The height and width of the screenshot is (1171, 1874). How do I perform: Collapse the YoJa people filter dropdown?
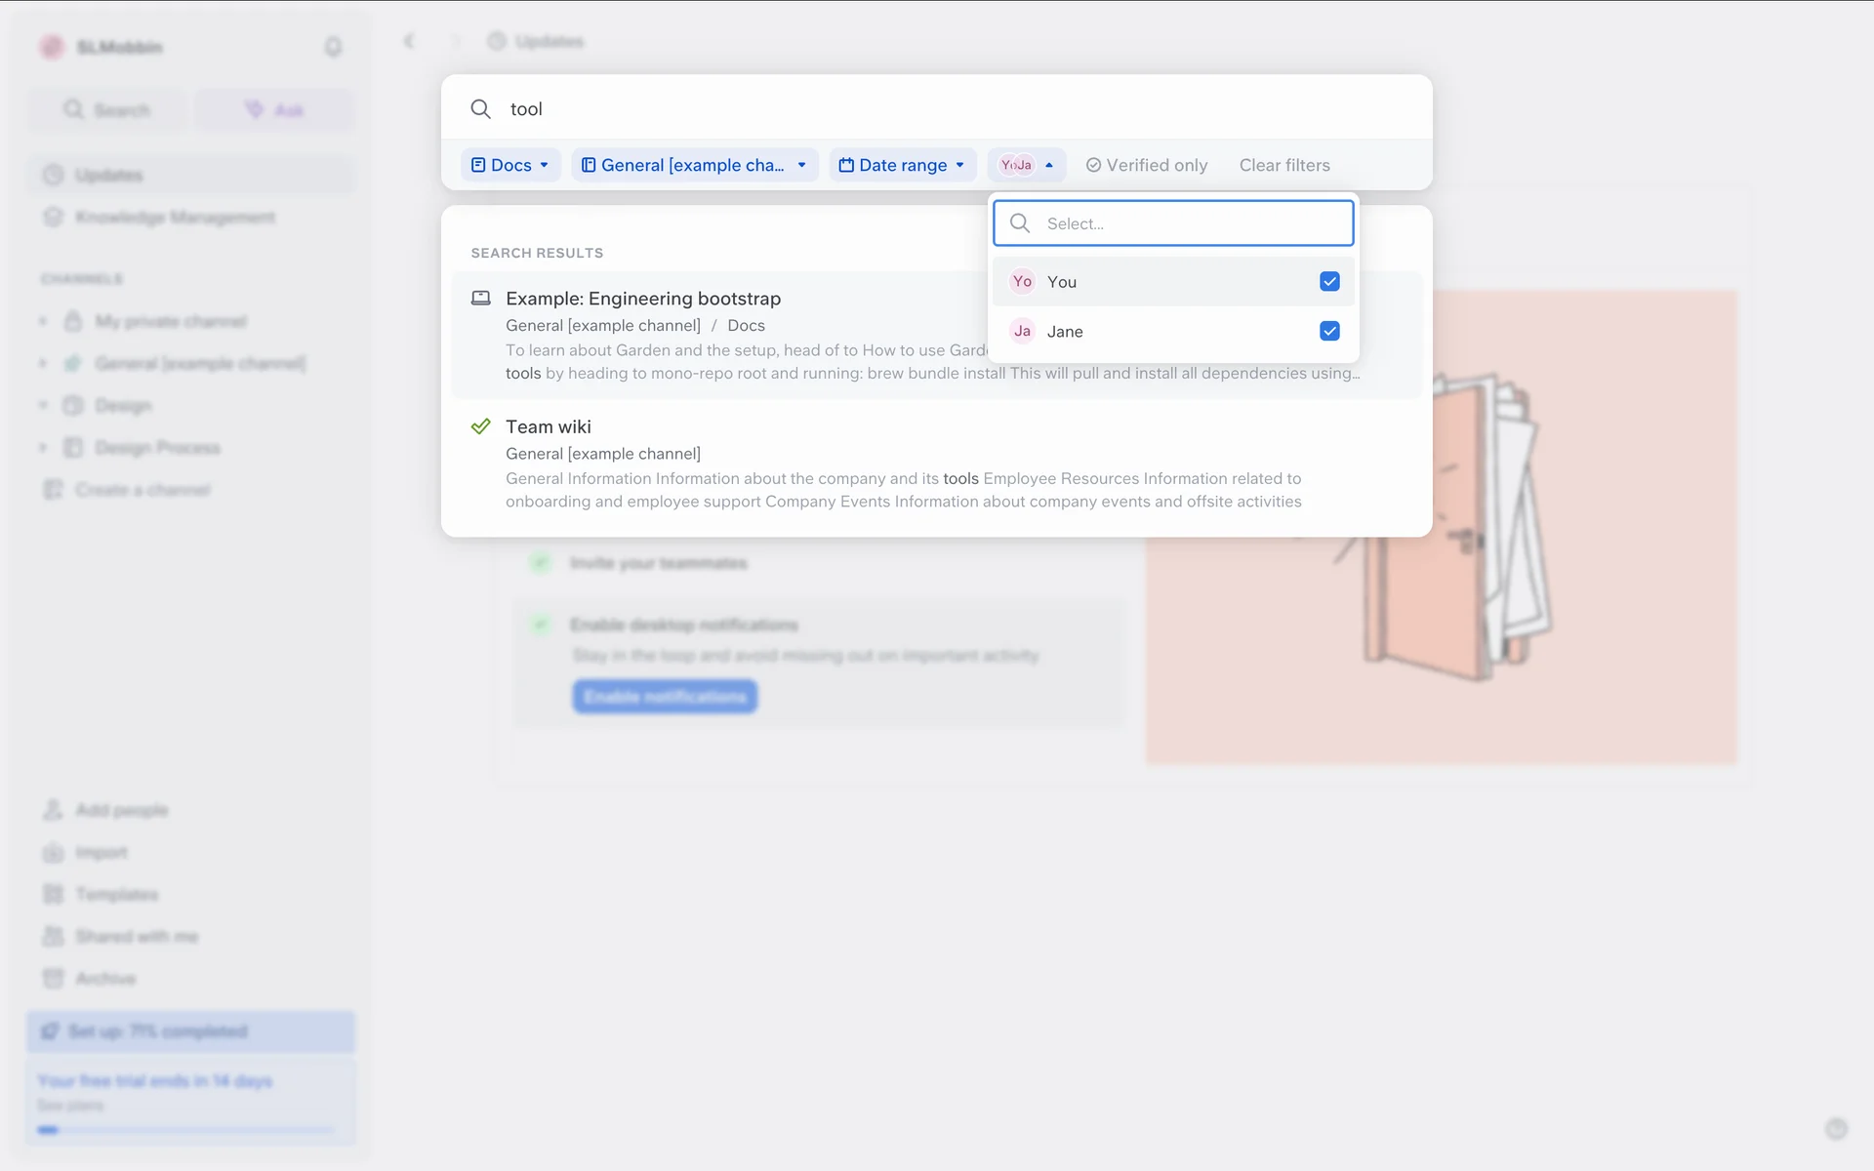click(x=1027, y=166)
